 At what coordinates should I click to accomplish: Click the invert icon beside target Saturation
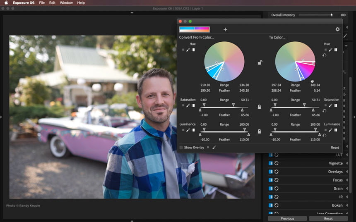pos(336,105)
